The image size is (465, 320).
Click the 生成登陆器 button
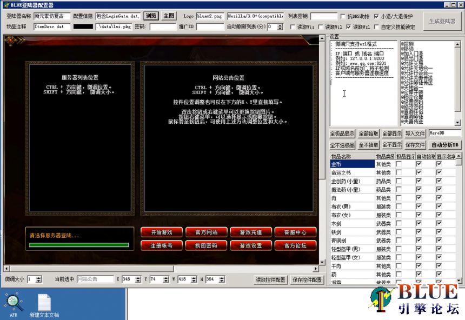[441, 21]
